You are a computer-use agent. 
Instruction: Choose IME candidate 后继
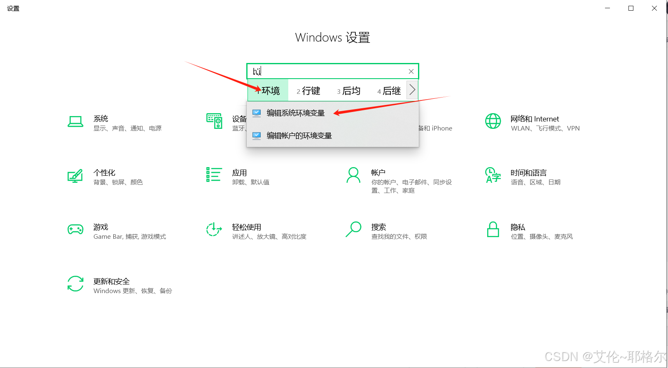point(389,91)
